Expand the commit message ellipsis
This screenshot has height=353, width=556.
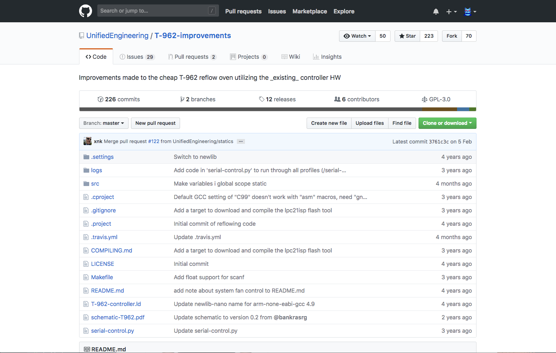(x=240, y=141)
